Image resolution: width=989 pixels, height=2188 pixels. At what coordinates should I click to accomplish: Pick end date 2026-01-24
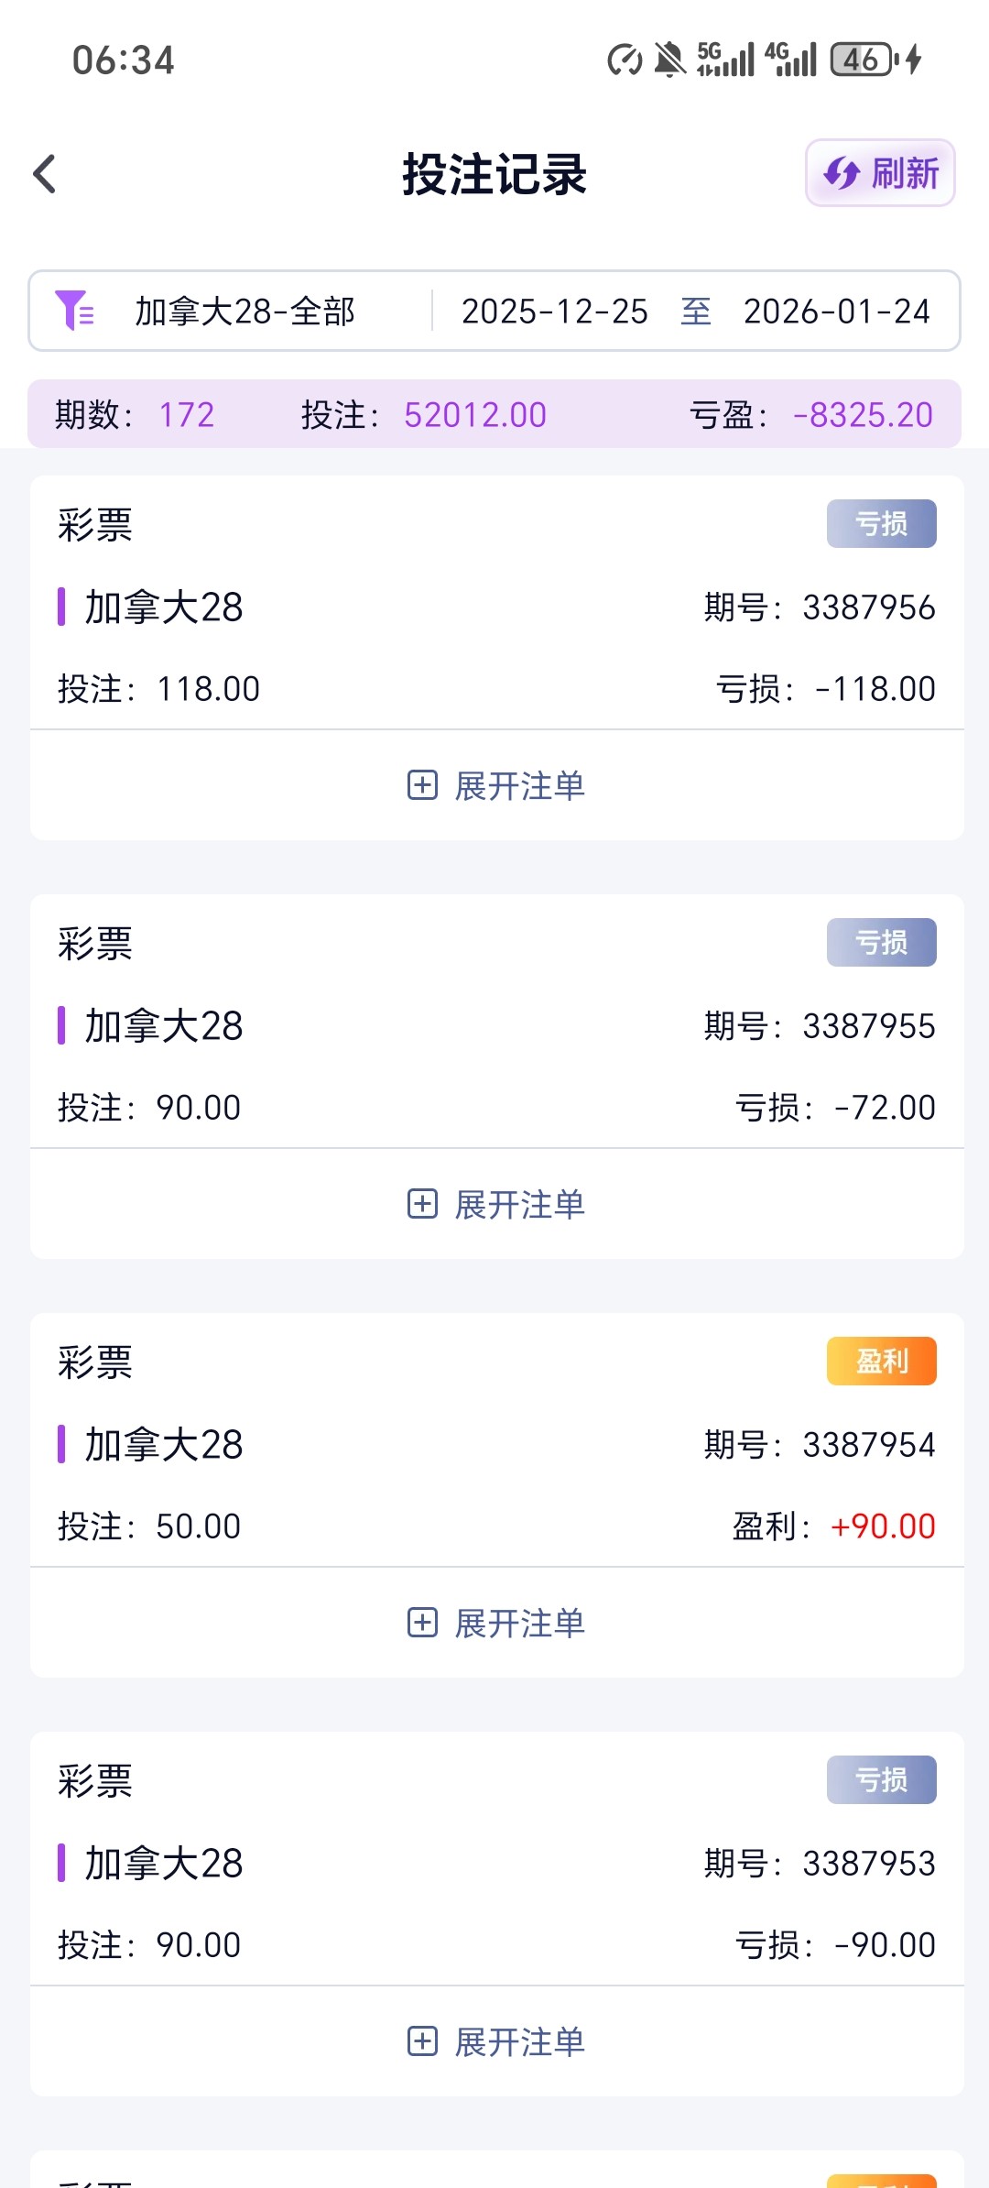click(836, 312)
